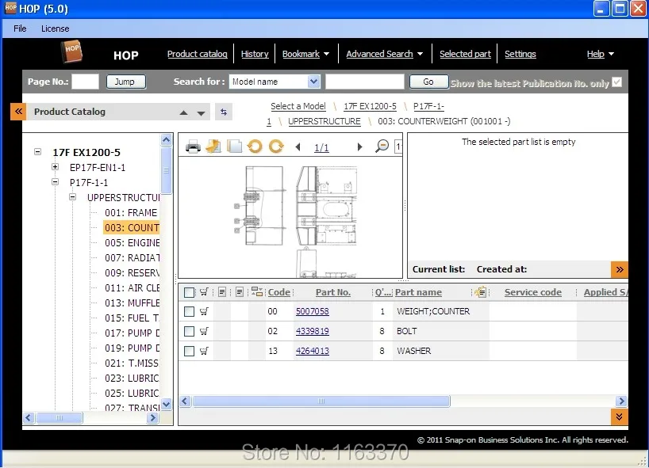Click 17F EX1200-5 breadcrumb link
The image size is (649, 468).
pyautogui.click(x=370, y=106)
